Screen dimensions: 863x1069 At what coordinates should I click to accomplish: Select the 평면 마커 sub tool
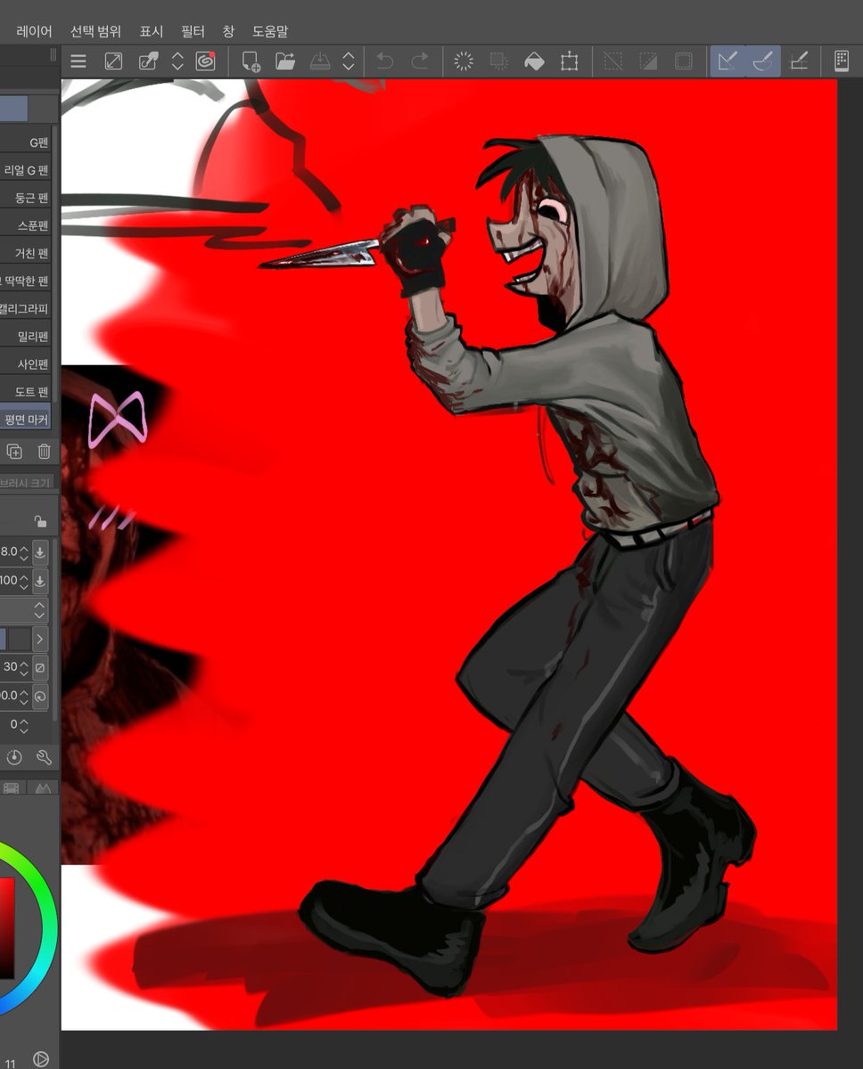tap(27, 419)
